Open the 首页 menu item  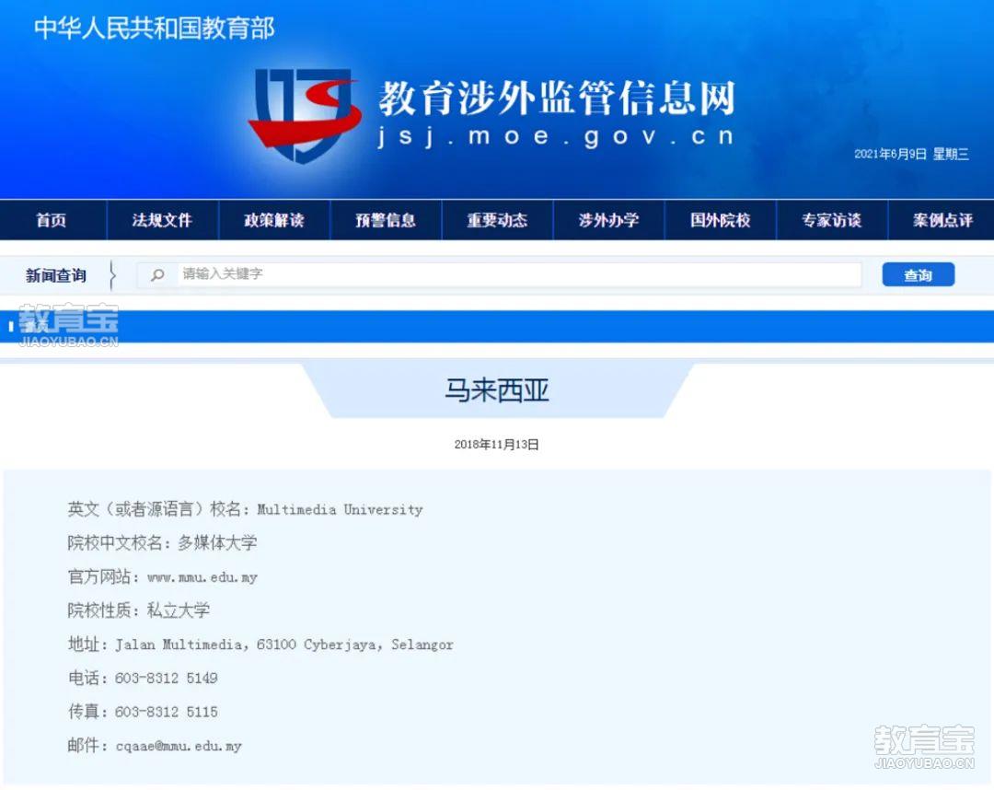(52, 220)
